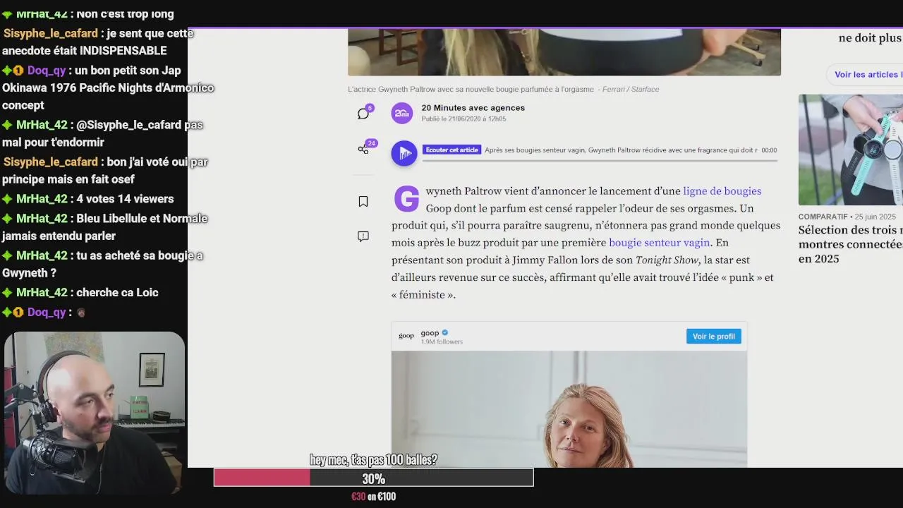Image resolution: width=903 pixels, height=508 pixels.
Task: Click the photo caption Ferrari / Starface
Action: pos(631,90)
